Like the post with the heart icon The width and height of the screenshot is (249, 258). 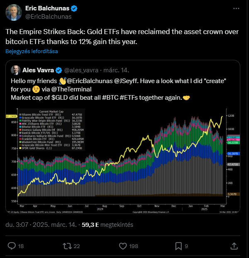123,246
